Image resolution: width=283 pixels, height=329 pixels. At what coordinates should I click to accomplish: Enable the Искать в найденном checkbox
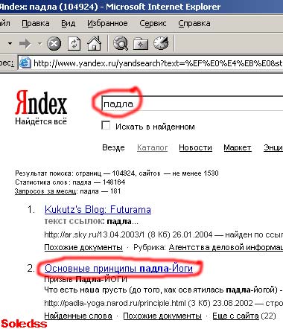point(106,125)
